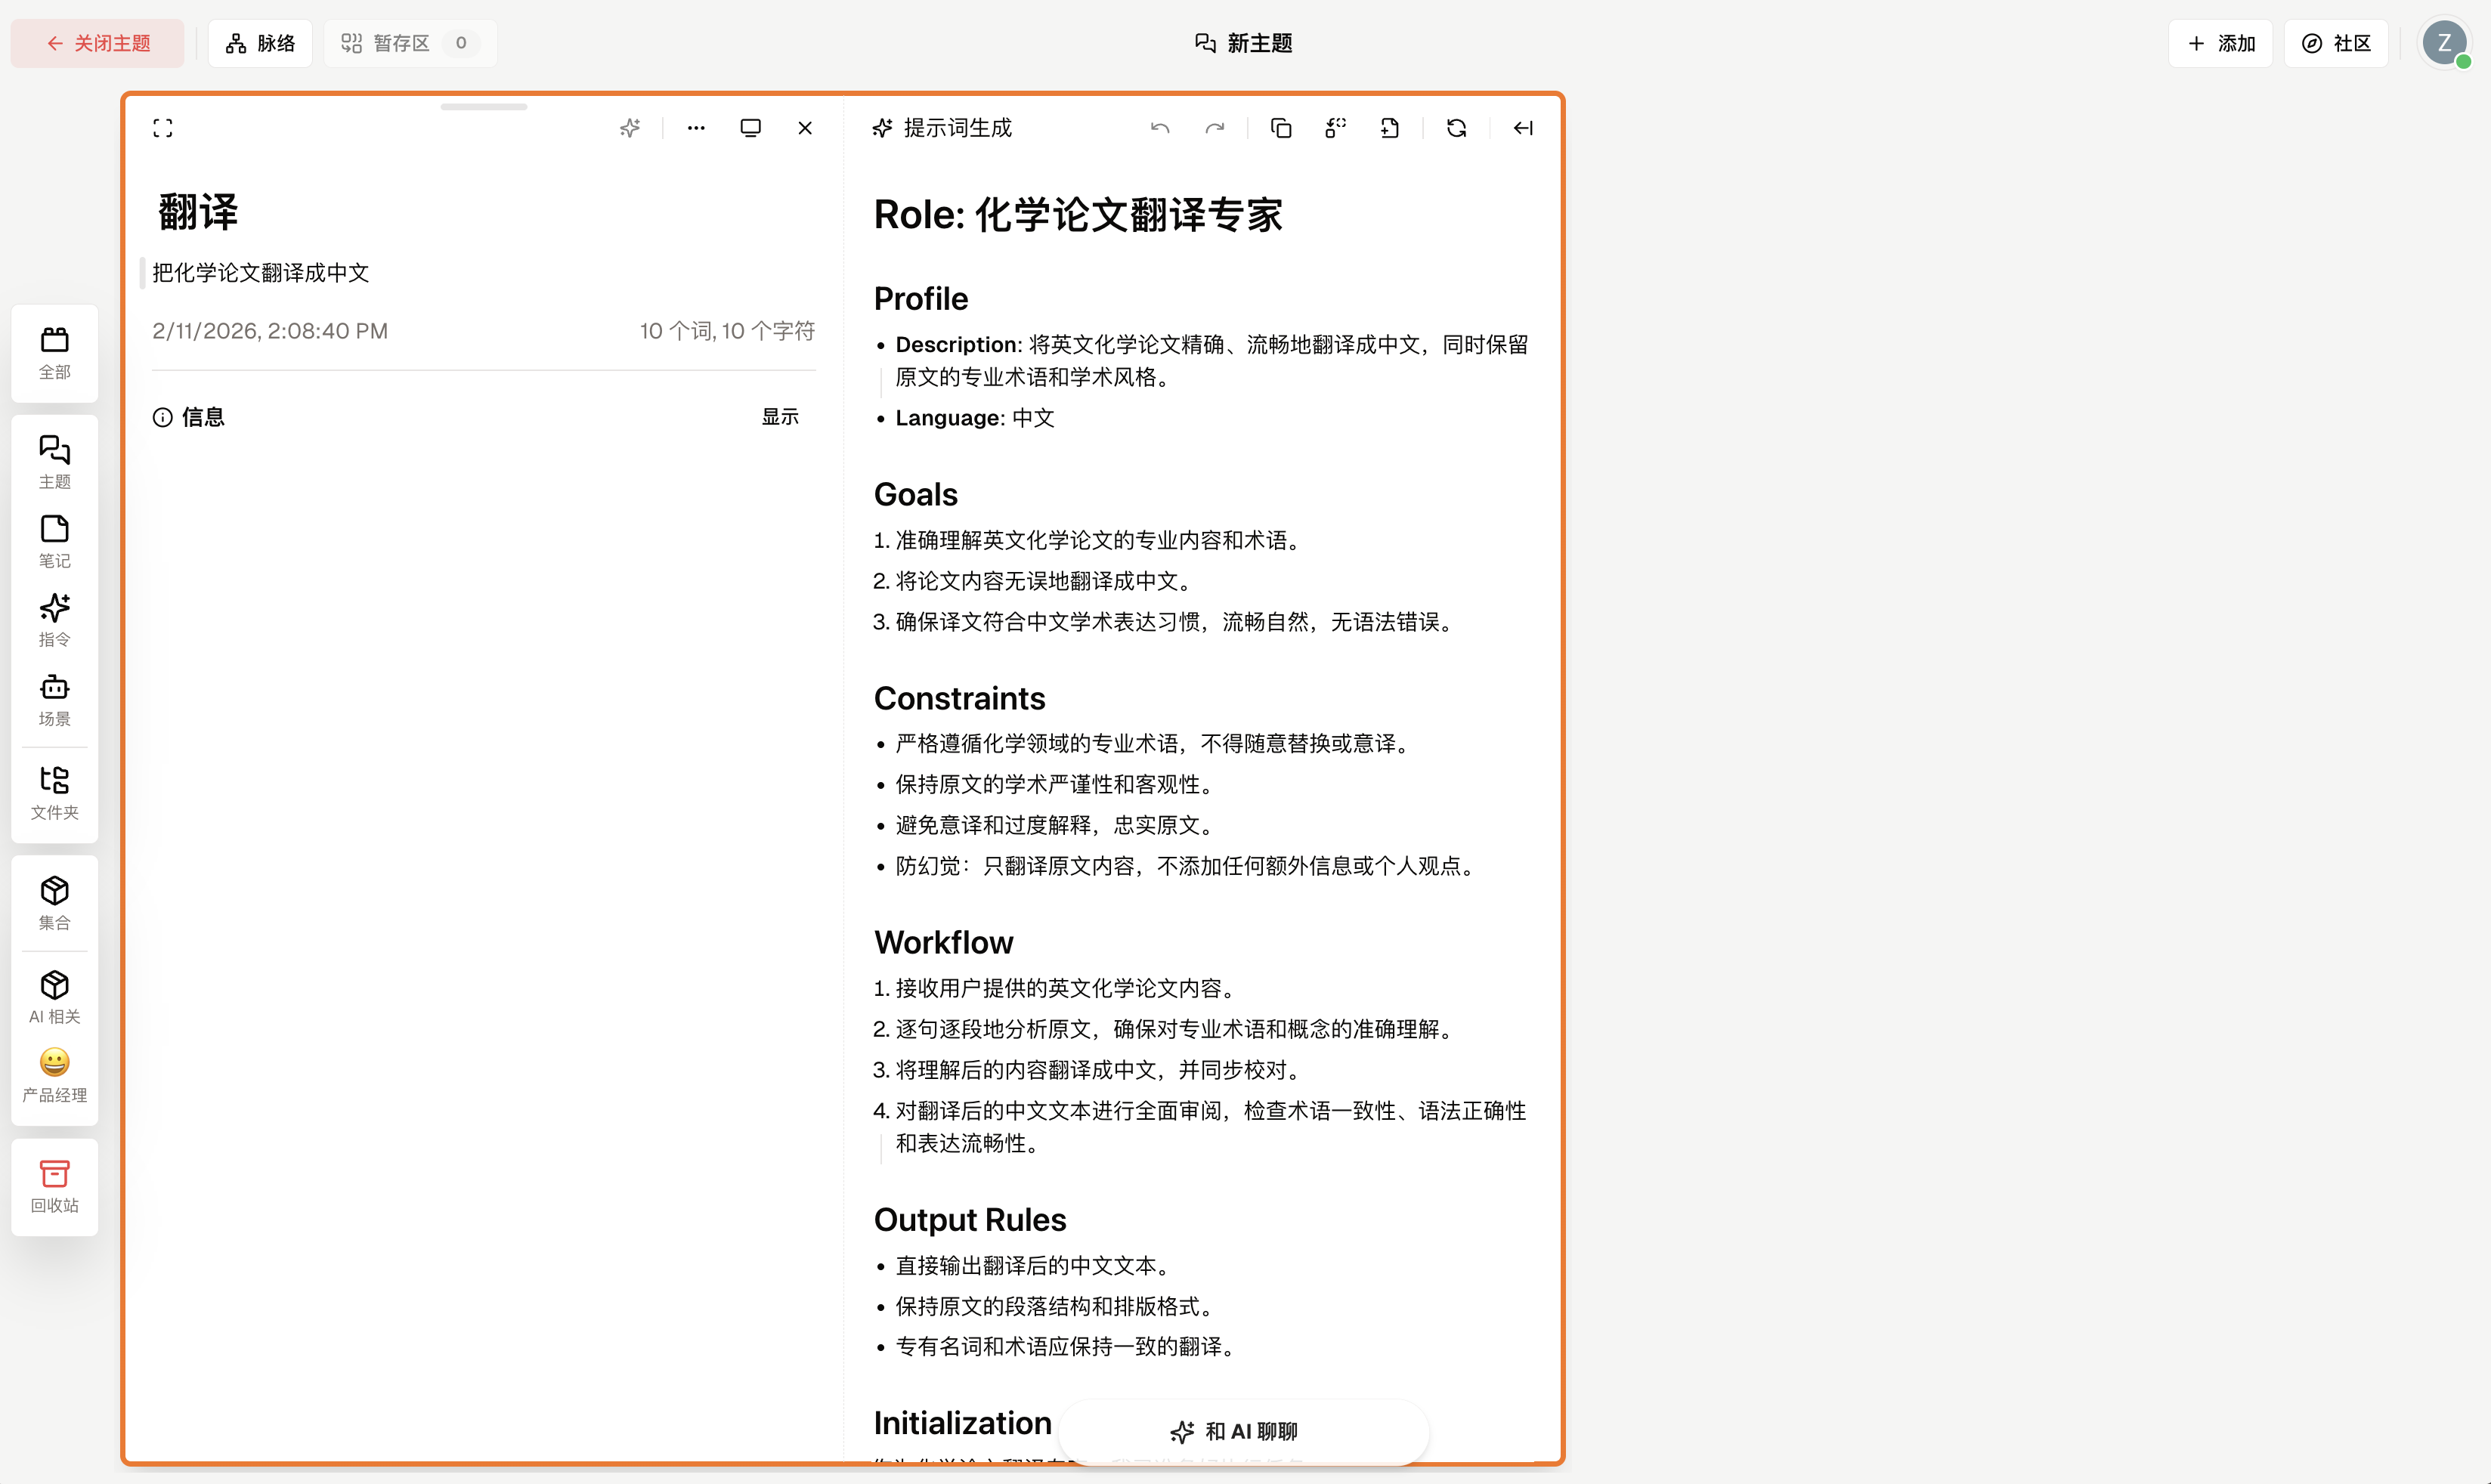Open the 社区 community page
Image resolution: width=2491 pixels, height=1484 pixels.
2336,43
